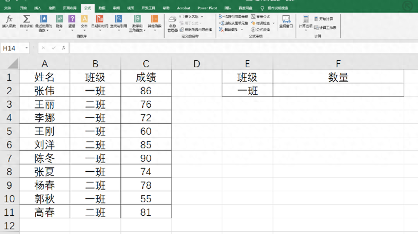
Task: Switch to the Home (开始) tab
Action: coord(24,8)
